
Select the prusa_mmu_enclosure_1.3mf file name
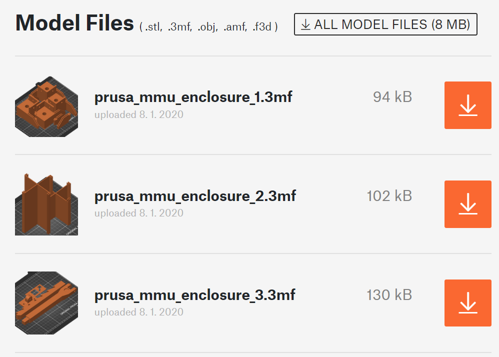(193, 97)
